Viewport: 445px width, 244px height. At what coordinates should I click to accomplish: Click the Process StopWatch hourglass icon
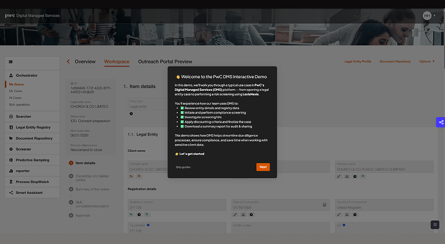[11, 182]
